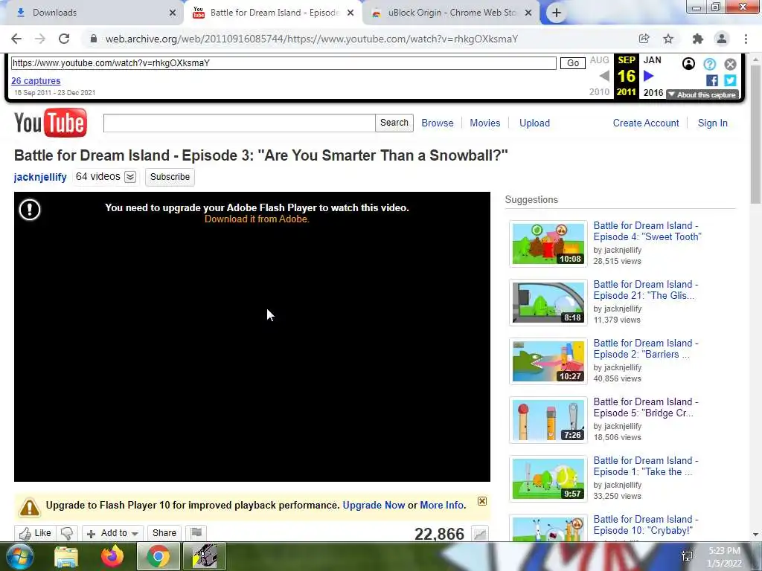This screenshot has height=571, width=762.
Task: Open the 26 captures link
Action: click(x=36, y=80)
